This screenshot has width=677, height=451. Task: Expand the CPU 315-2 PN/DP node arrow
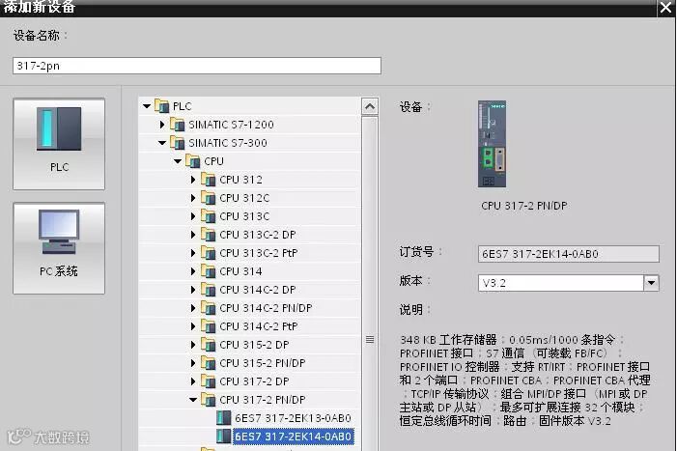(193, 362)
